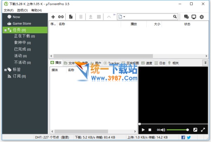Image resolution: width=211 pixels, height=142 pixels.
Task: Toggle fullscreen video mode
Action: 203,130
